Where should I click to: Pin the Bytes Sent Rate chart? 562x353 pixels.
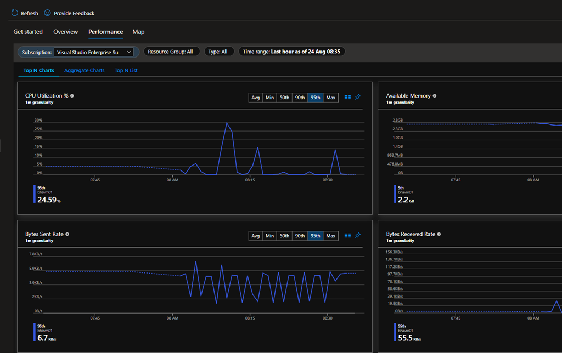[358, 236]
